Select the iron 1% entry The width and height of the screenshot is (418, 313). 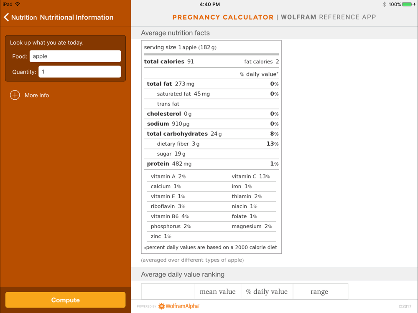[x=242, y=186]
